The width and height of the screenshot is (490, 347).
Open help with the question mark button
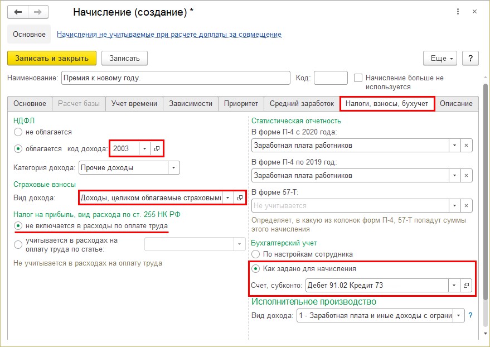coord(470,58)
